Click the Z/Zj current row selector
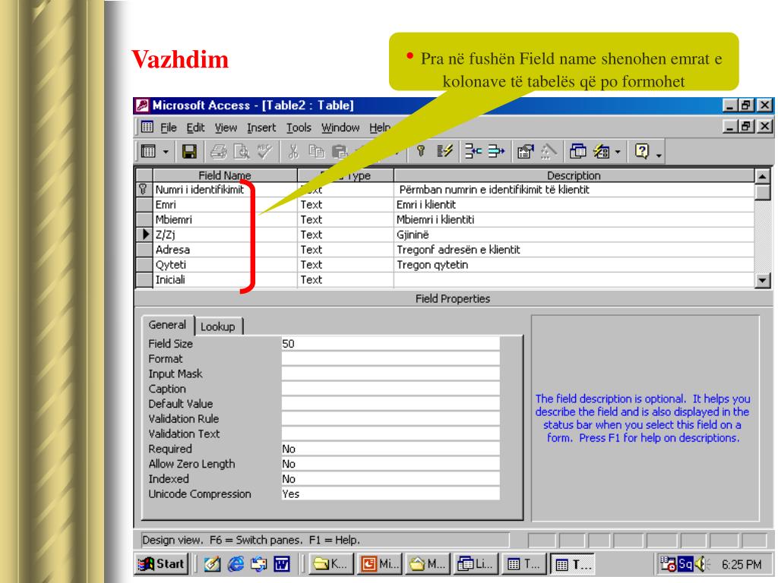 [144, 235]
